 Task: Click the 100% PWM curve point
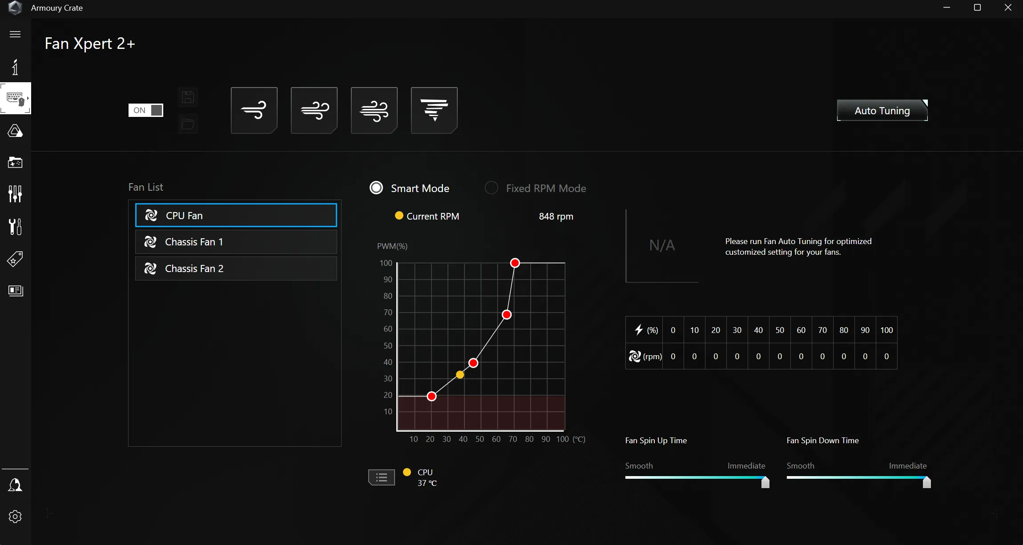point(515,263)
